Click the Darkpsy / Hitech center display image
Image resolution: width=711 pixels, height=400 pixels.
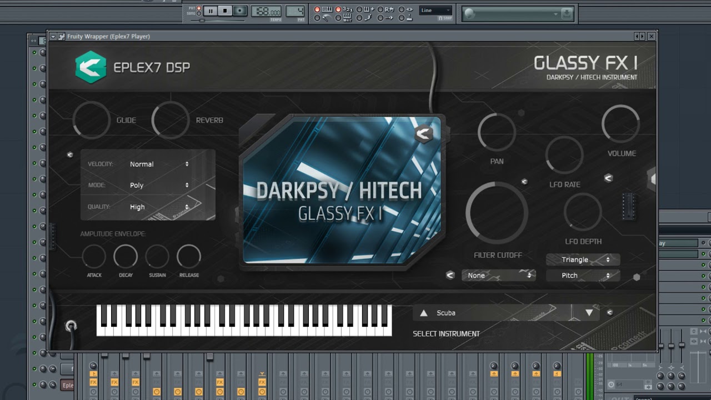click(x=342, y=189)
